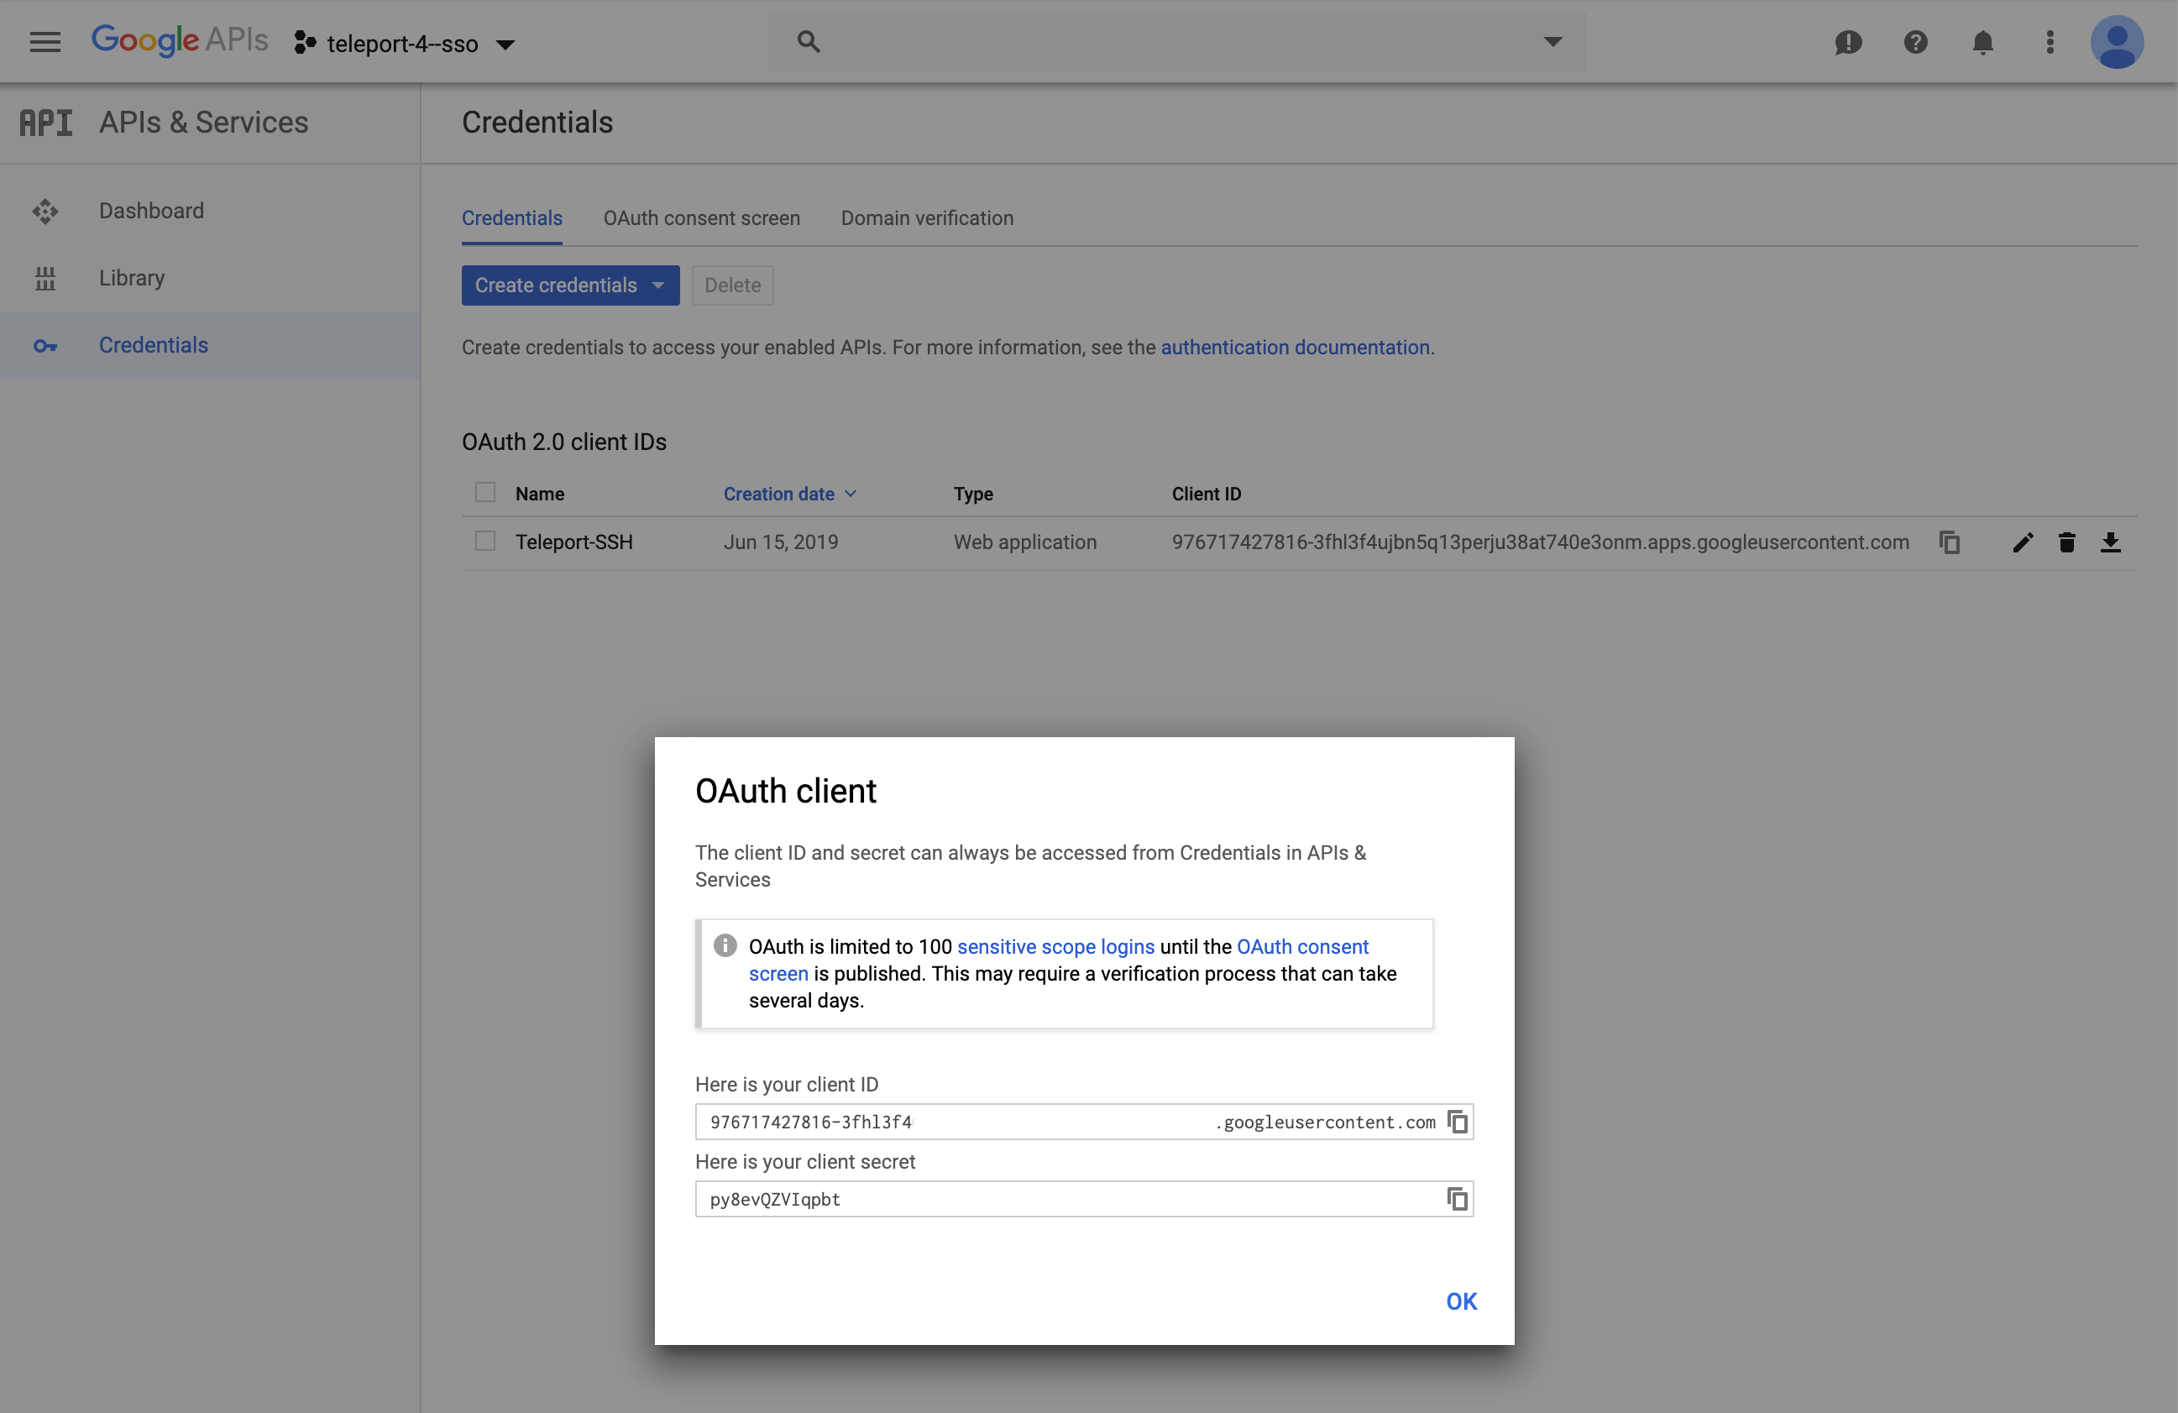Click the Jun 15, 2019 date cell

pyautogui.click(x=781, y=542)
